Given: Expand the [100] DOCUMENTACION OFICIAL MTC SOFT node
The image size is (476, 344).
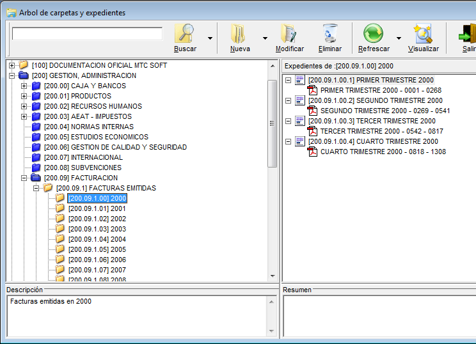Looking at the screenshot, I should pos(12,65).
